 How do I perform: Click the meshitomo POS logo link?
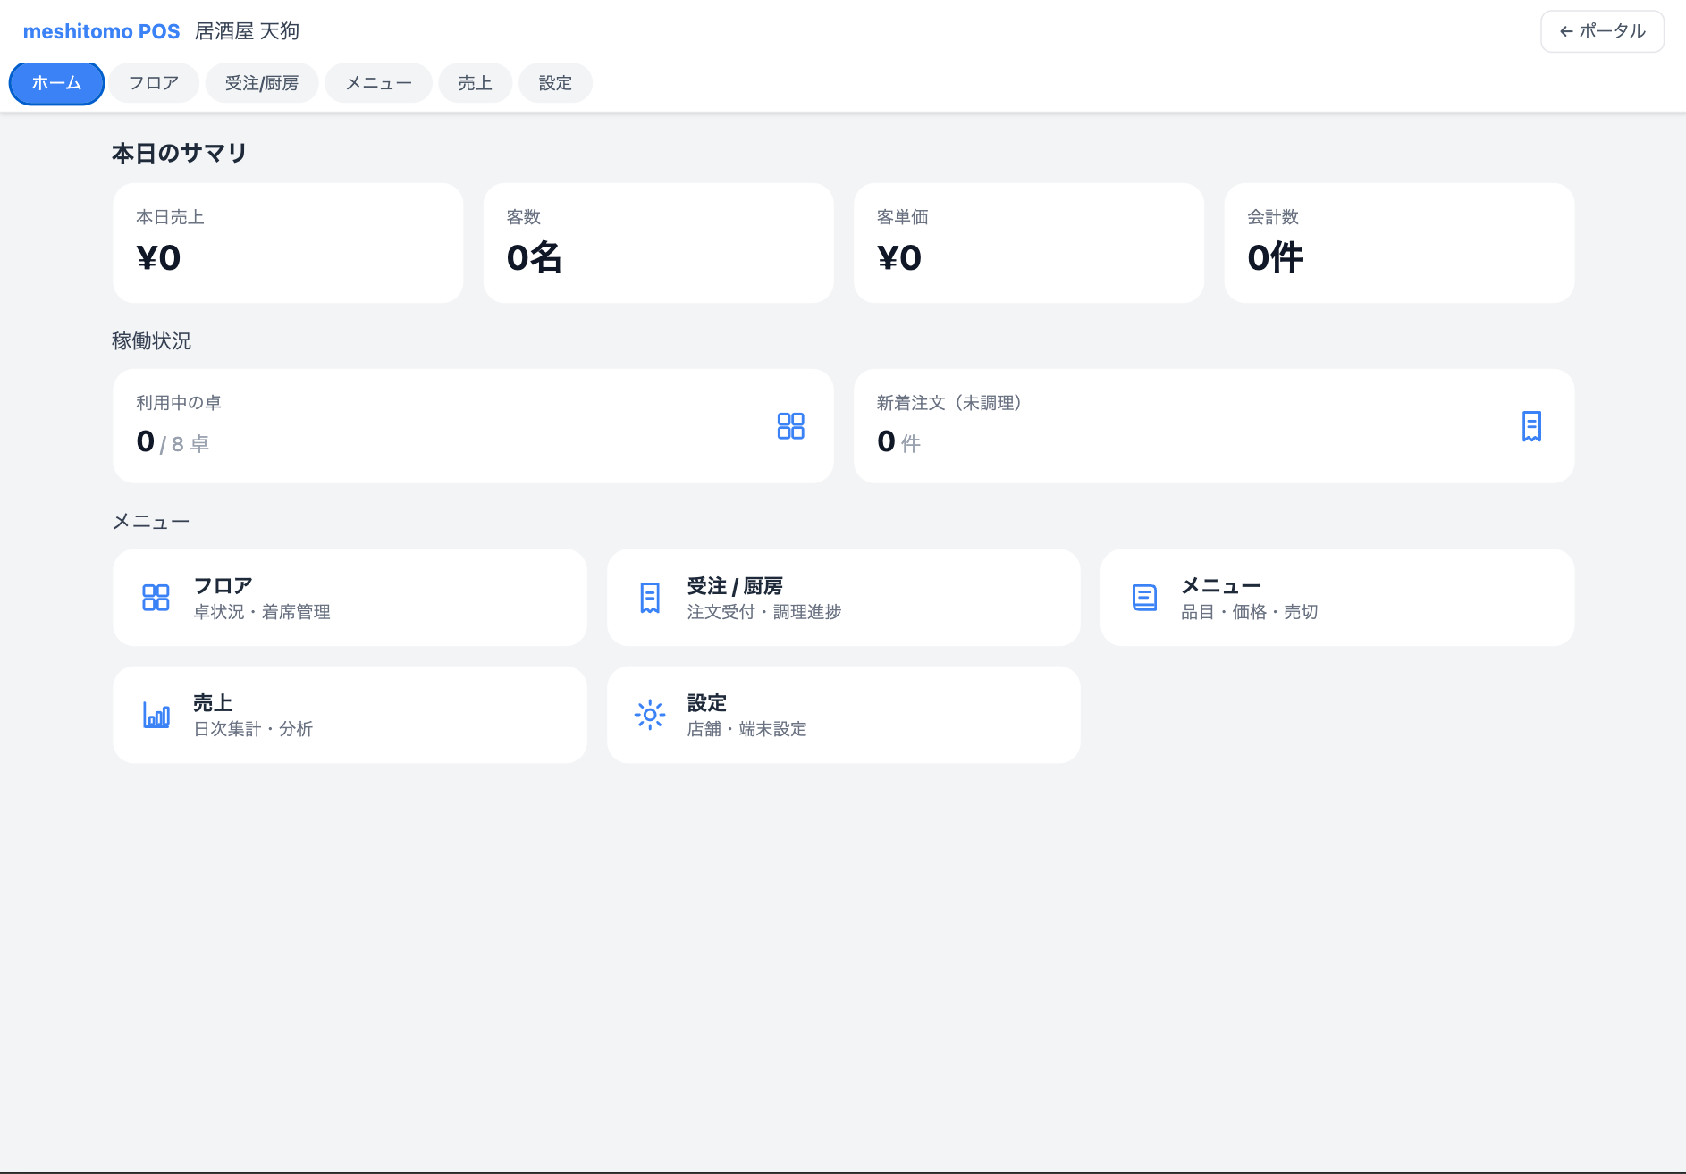pos(101,31)
